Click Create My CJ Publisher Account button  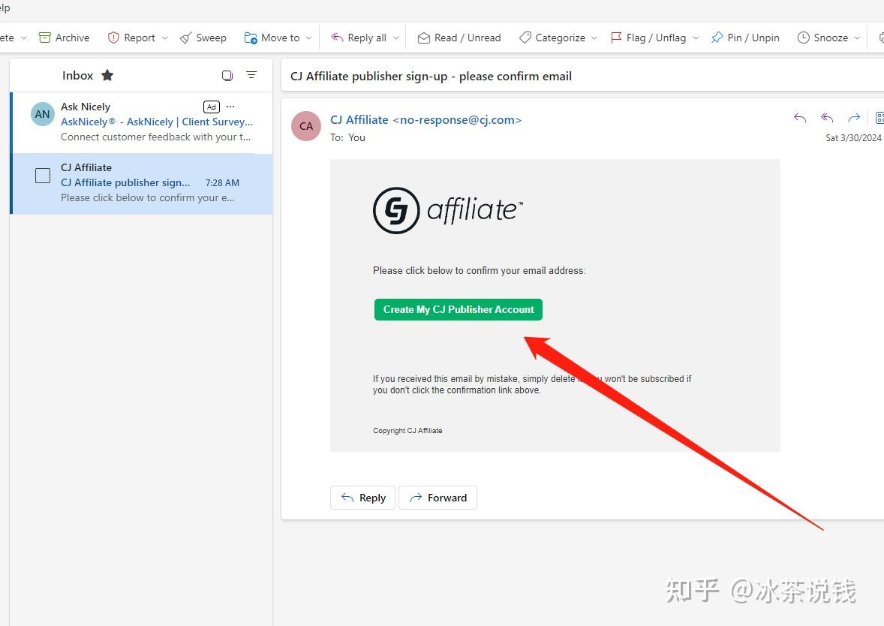[459, 309]
